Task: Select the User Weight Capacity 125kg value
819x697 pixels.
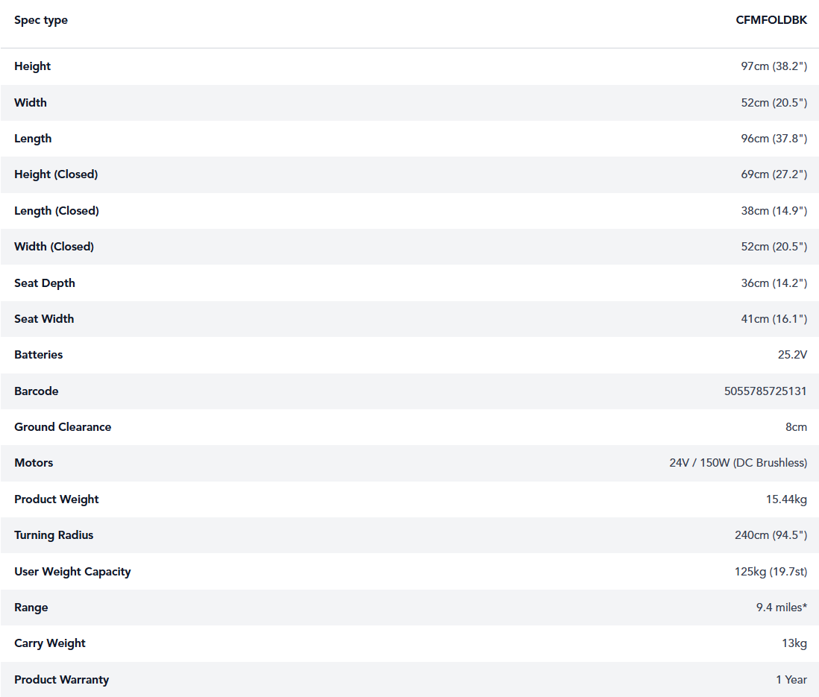Action: click(771, 572)
